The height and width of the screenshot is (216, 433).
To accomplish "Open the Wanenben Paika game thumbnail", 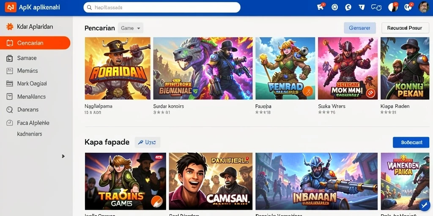I will (405, 181).
